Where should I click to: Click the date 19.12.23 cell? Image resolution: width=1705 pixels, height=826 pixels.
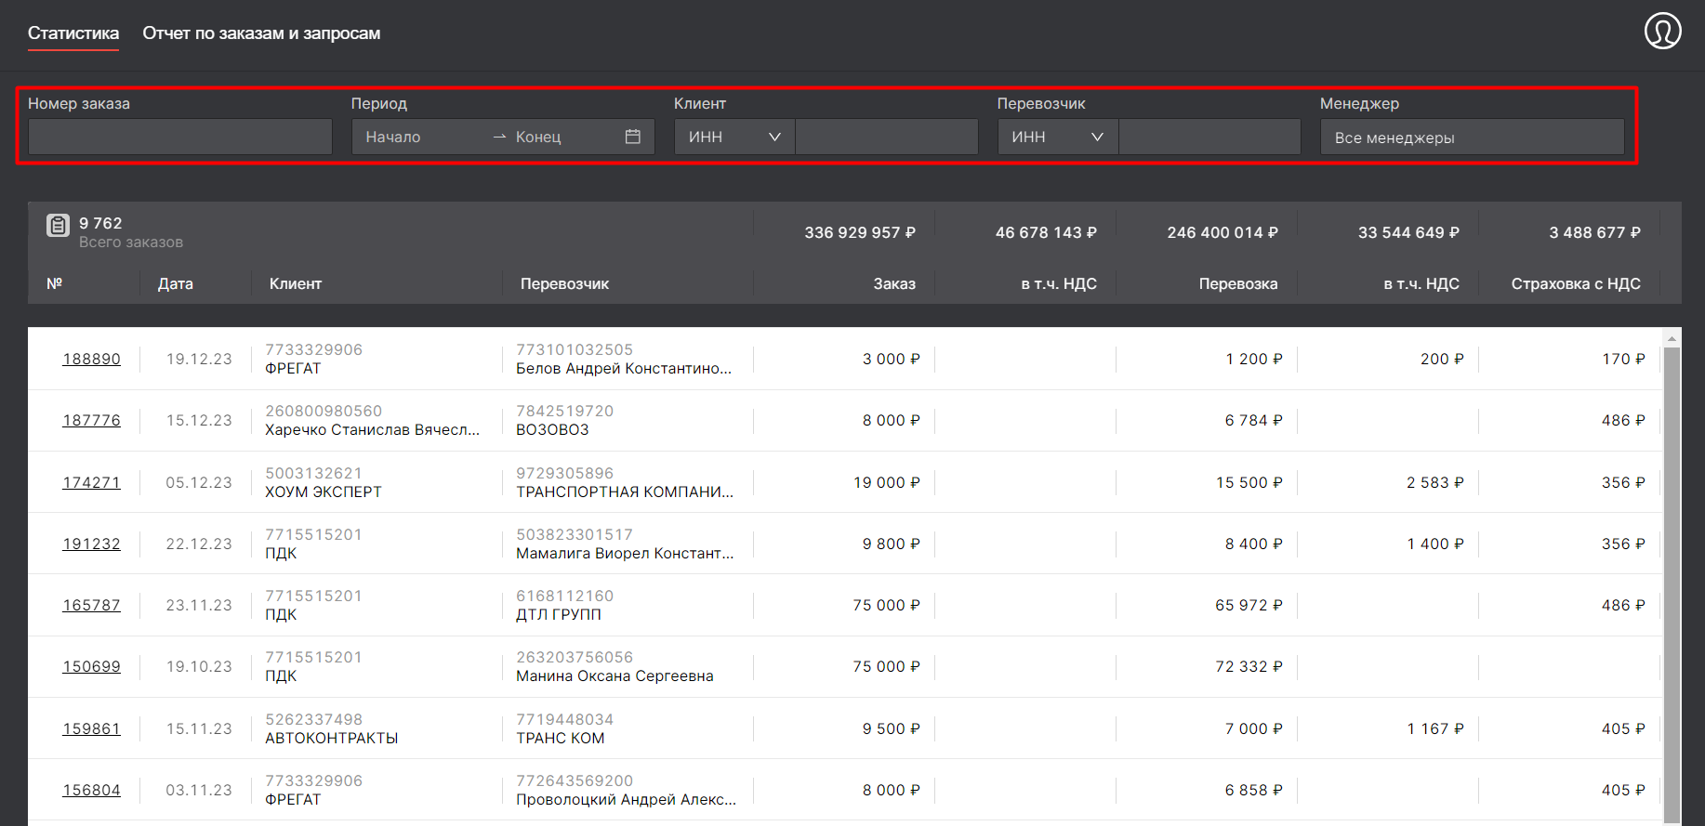[x=199, y=359]
